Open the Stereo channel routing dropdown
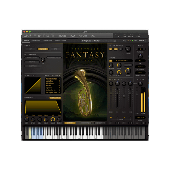Viewport: 170px width, 170px height. click(x=140, y=73)
